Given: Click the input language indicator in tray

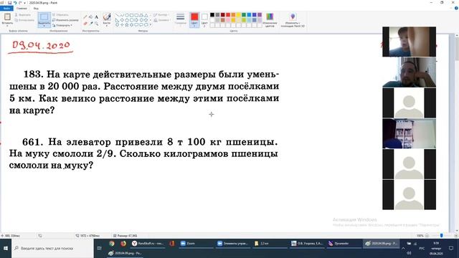Looking at the screenshot, I should pos(422,249).
